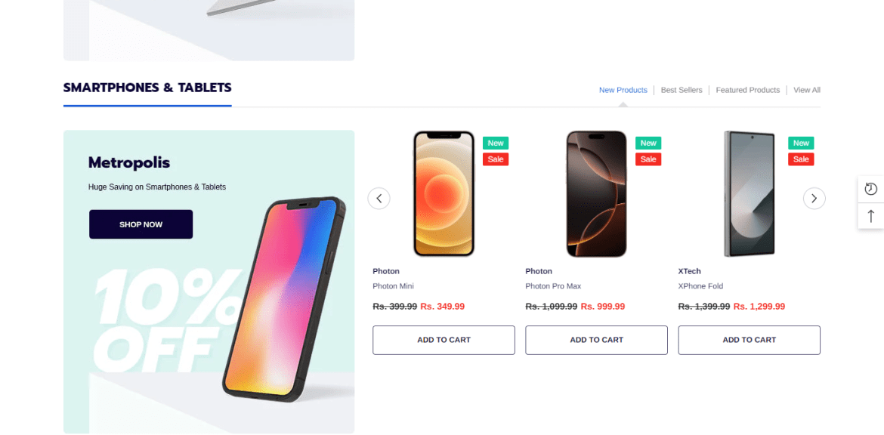Screen dimensions: 884x435
Task: Open the recently viewed history icon
Action: point(871,189)
